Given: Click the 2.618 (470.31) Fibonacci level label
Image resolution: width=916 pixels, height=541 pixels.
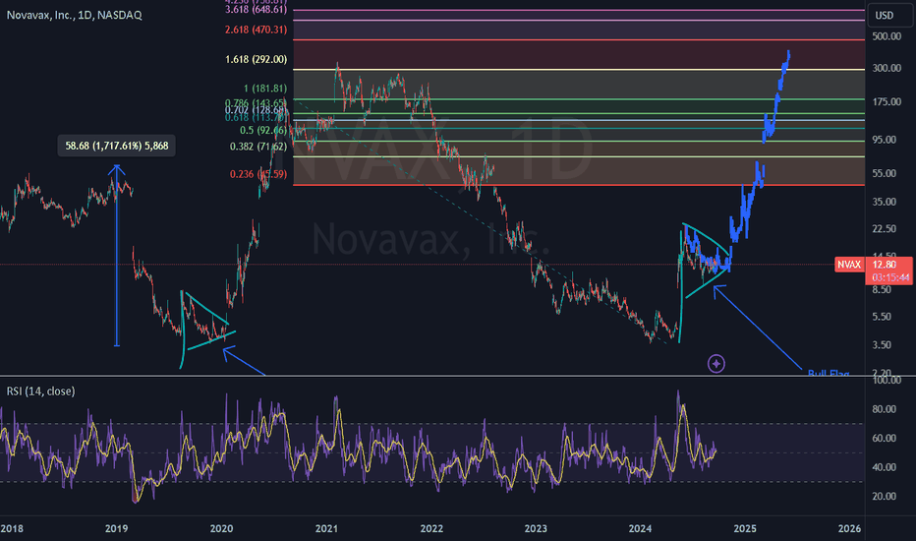Looking at the screenshot, I should tap(256, 30).
